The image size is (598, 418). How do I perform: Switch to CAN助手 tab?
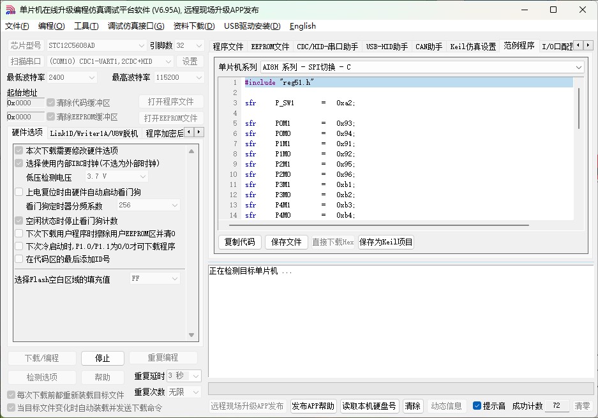[429, 47]
